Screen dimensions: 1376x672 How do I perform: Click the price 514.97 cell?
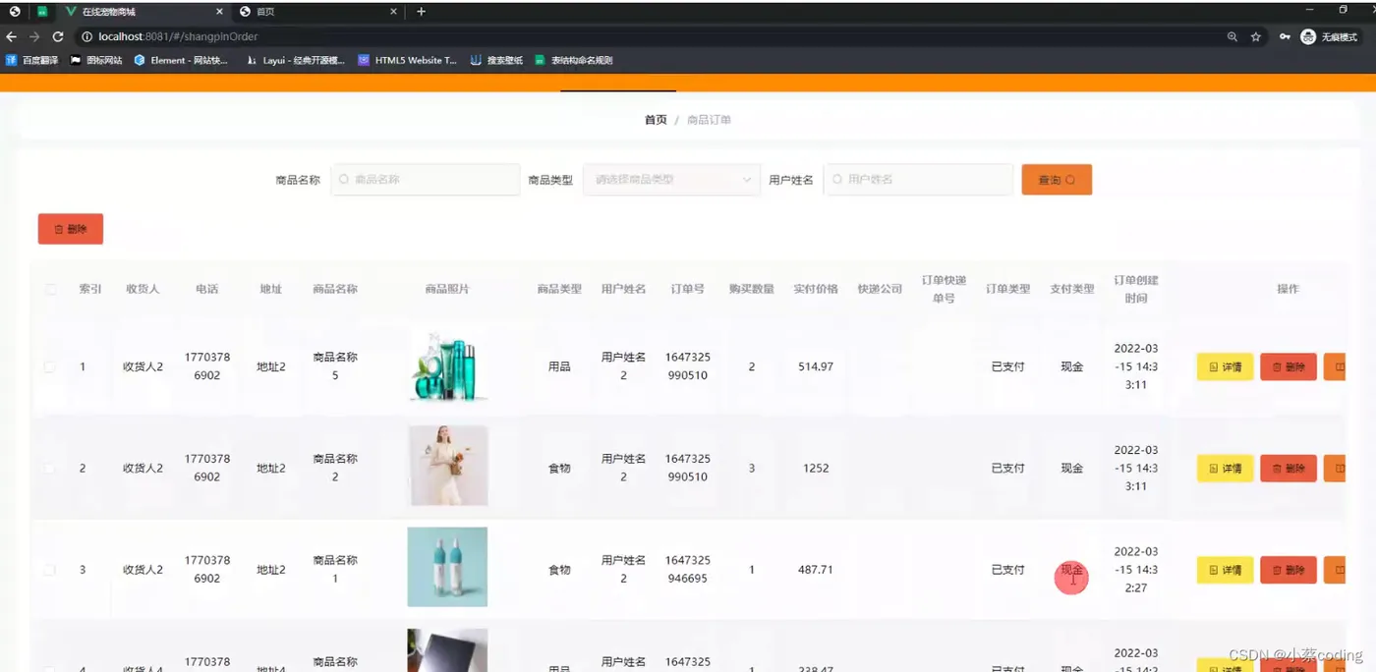tap(816, 366)
